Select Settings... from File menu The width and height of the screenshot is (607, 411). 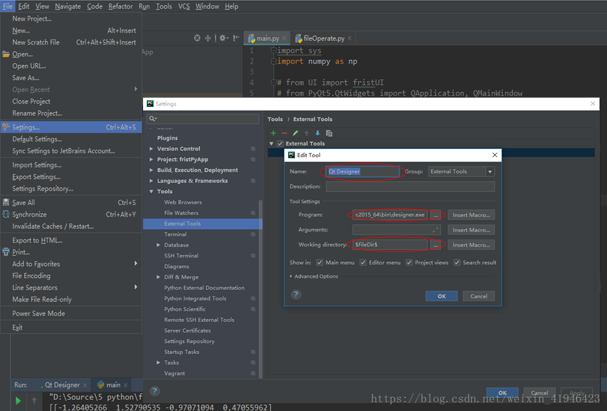71,128
